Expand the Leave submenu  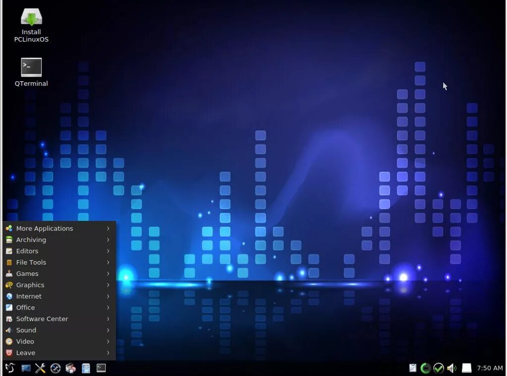point(26,353)
